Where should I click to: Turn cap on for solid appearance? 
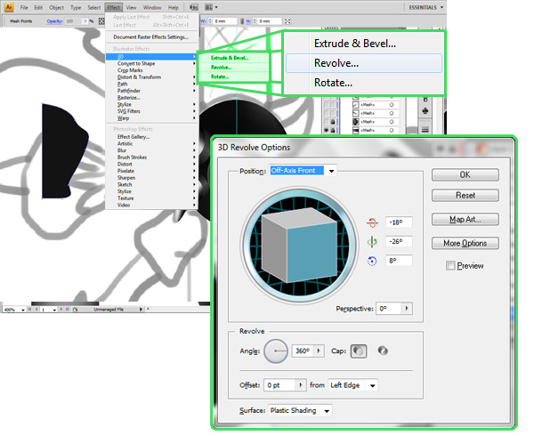[x=359, y=351]
